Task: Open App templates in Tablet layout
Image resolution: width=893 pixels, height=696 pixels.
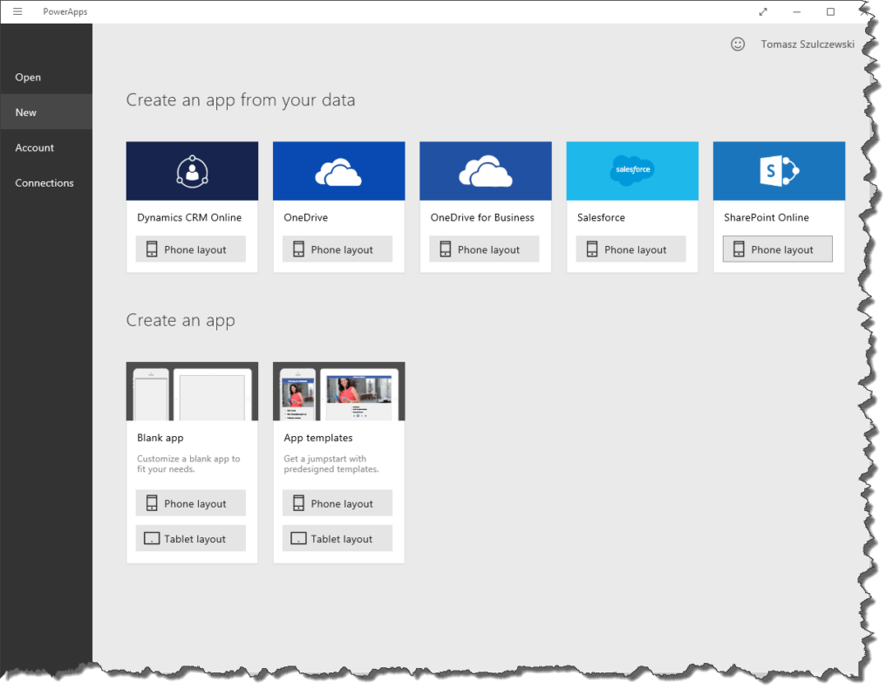Action: (x=337, y=539)
